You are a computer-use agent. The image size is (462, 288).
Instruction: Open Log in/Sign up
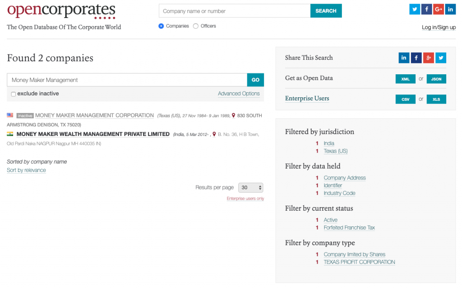(x=439, y=27)
